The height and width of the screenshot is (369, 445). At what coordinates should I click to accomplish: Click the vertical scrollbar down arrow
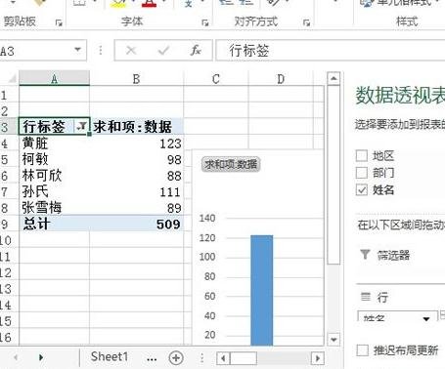coord(334,340)
